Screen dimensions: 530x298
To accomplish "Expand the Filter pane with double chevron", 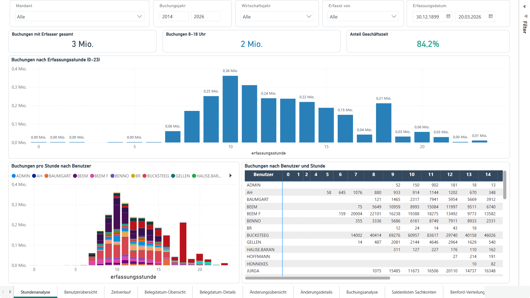I will coord(524,6).
